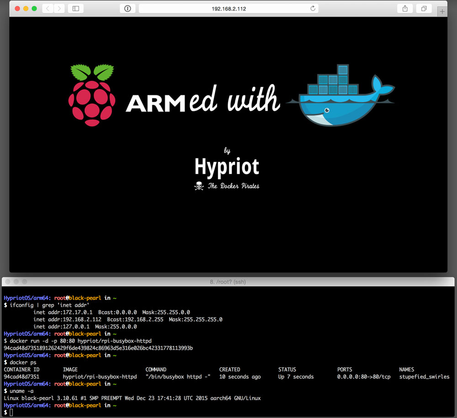Close the Safari window with red button
The width and height of the screenshot is (457, 418).
(17, 8)
